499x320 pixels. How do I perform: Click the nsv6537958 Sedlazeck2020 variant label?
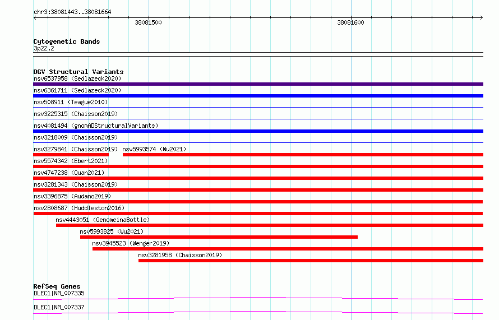(x=77, y=78)
